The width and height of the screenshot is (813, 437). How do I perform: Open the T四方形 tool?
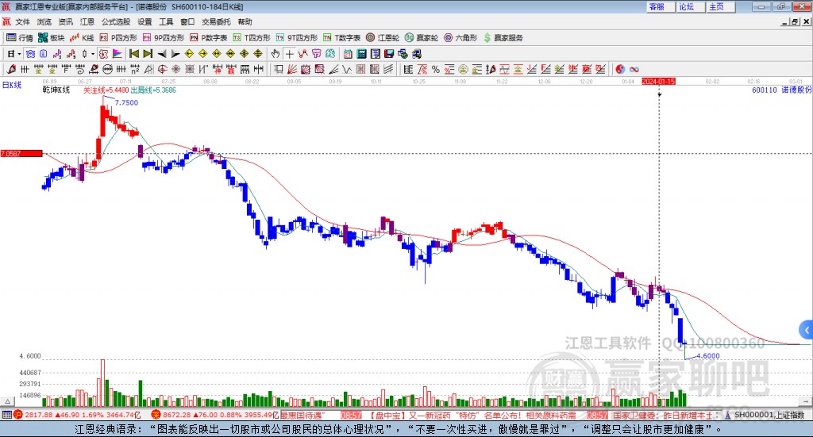[x=252, y=38]
